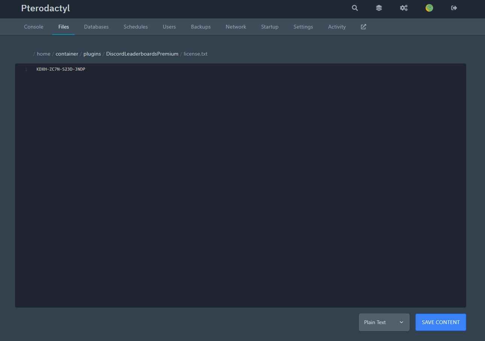Screen dimensions: 485x341
Task: Select the Files tab
Action: pos(64,27)
